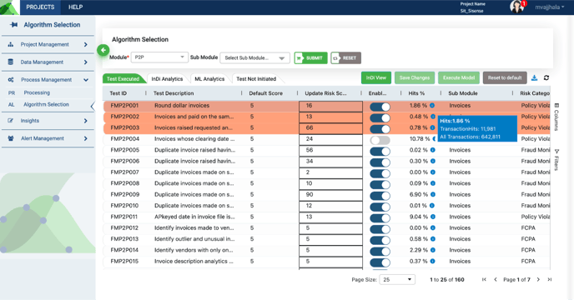Click the Insights edit icon
The width and height of the screenshot is (574, 300).
coord(11,120)
